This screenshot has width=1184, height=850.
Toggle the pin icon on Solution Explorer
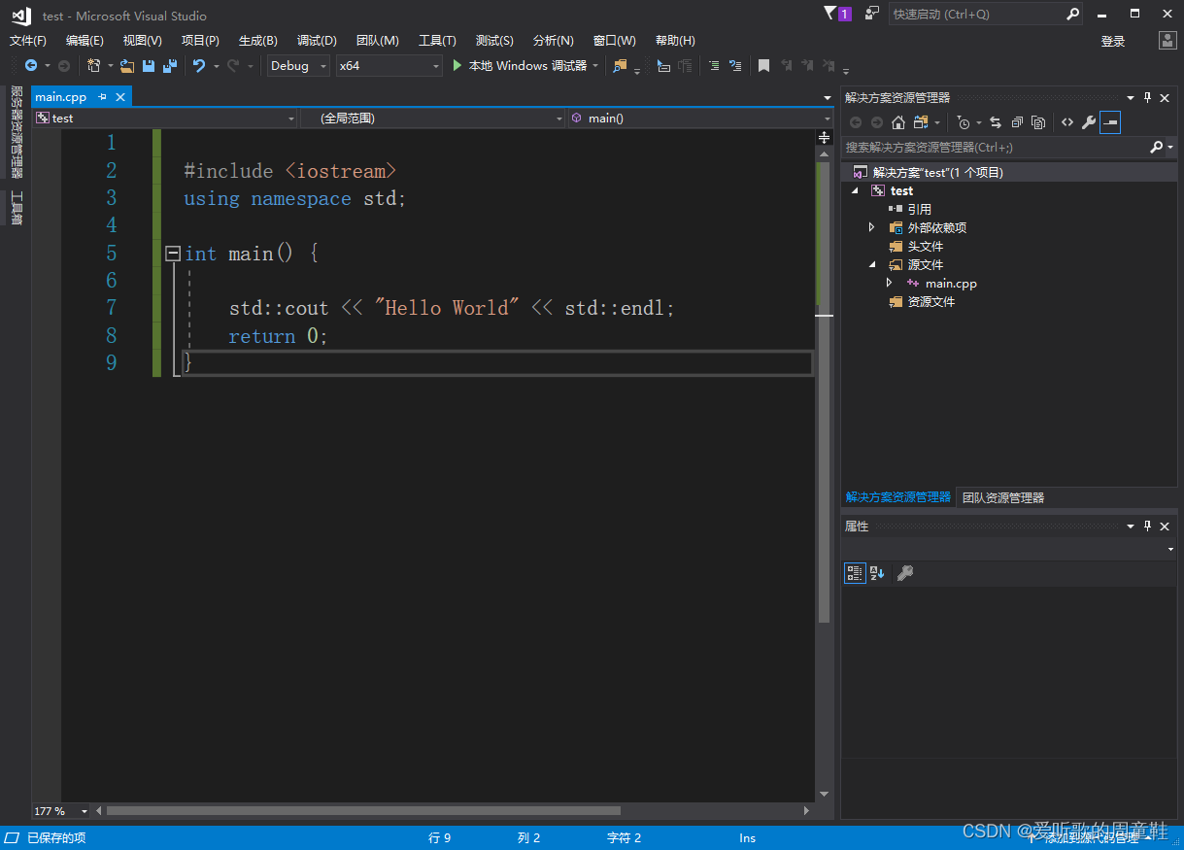click(1147, 97)
